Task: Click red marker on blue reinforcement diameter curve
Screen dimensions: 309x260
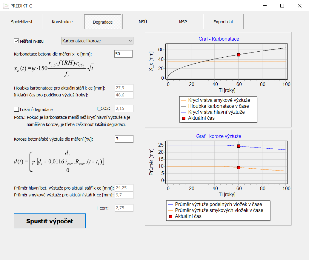Action: 239,146
